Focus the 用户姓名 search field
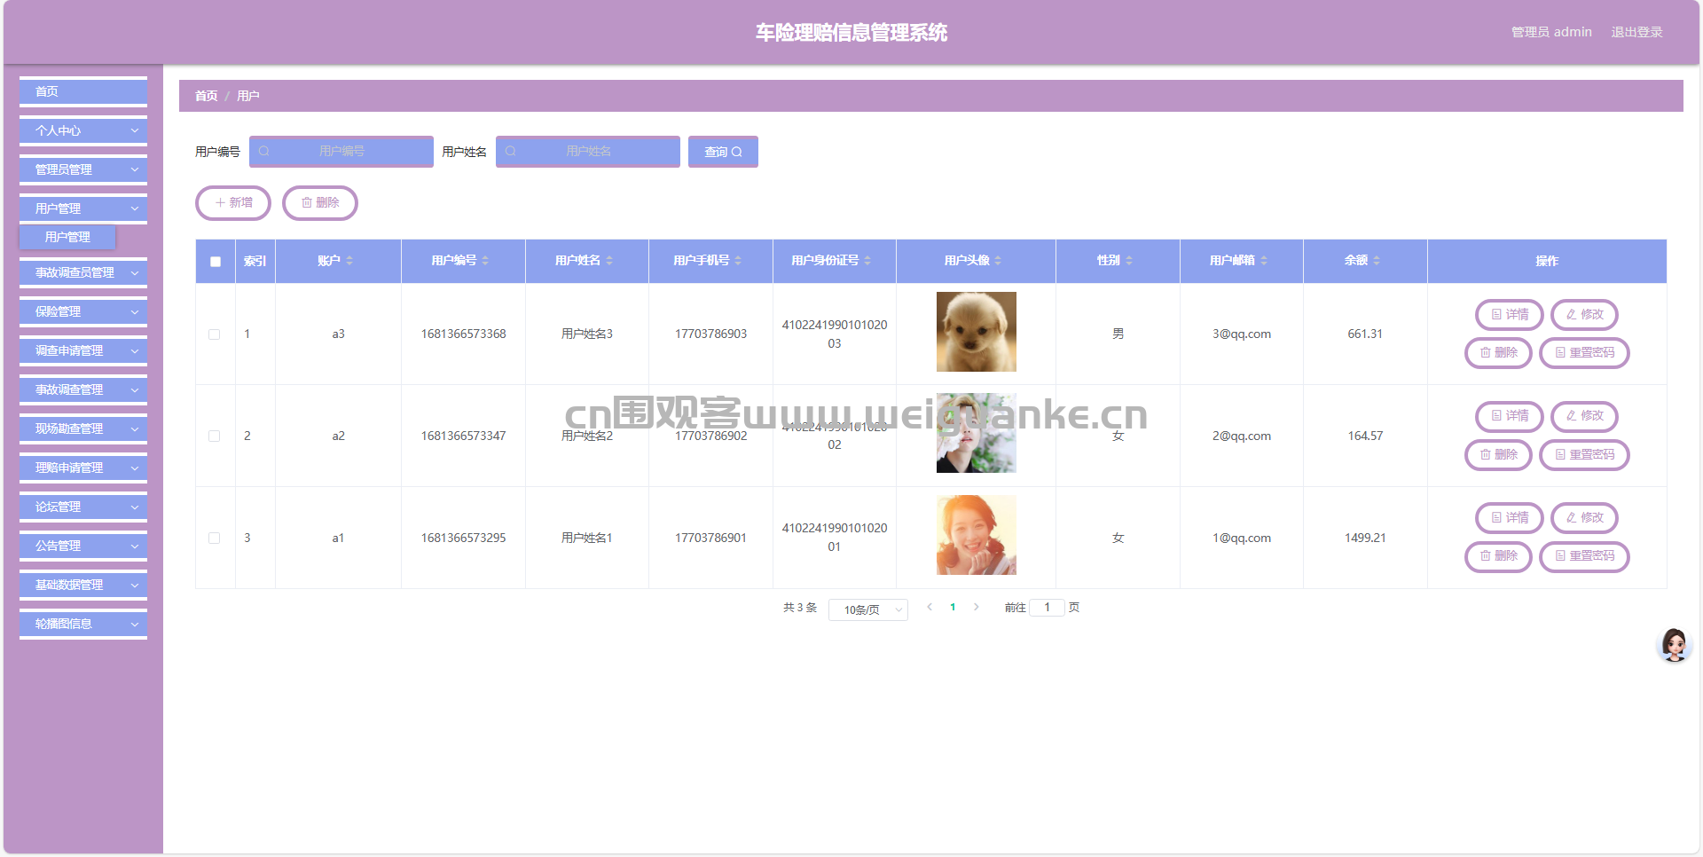Viewport: 1703px width, 857px height. coord(588,152)
